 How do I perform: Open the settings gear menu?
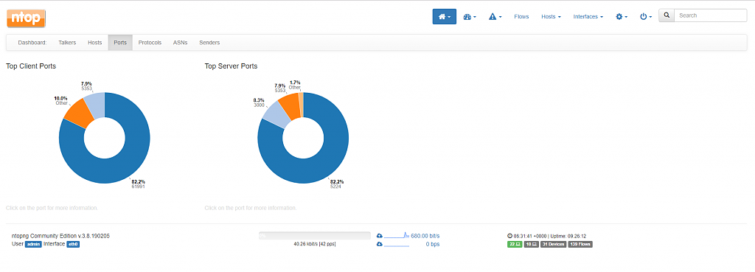pyautogui.click(x=621, y=16)
